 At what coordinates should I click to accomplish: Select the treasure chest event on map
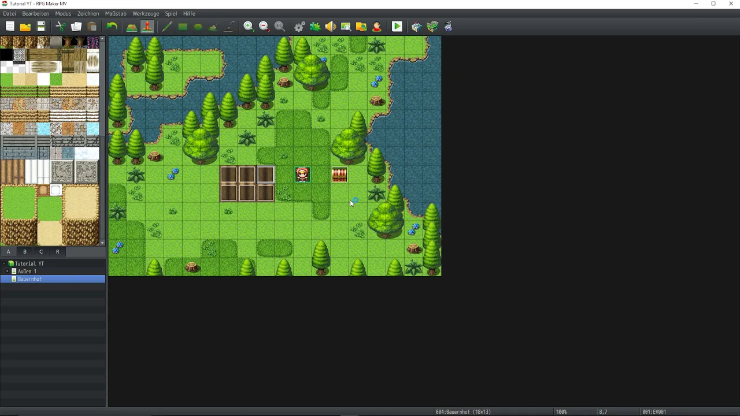click(x=339, y=174)
